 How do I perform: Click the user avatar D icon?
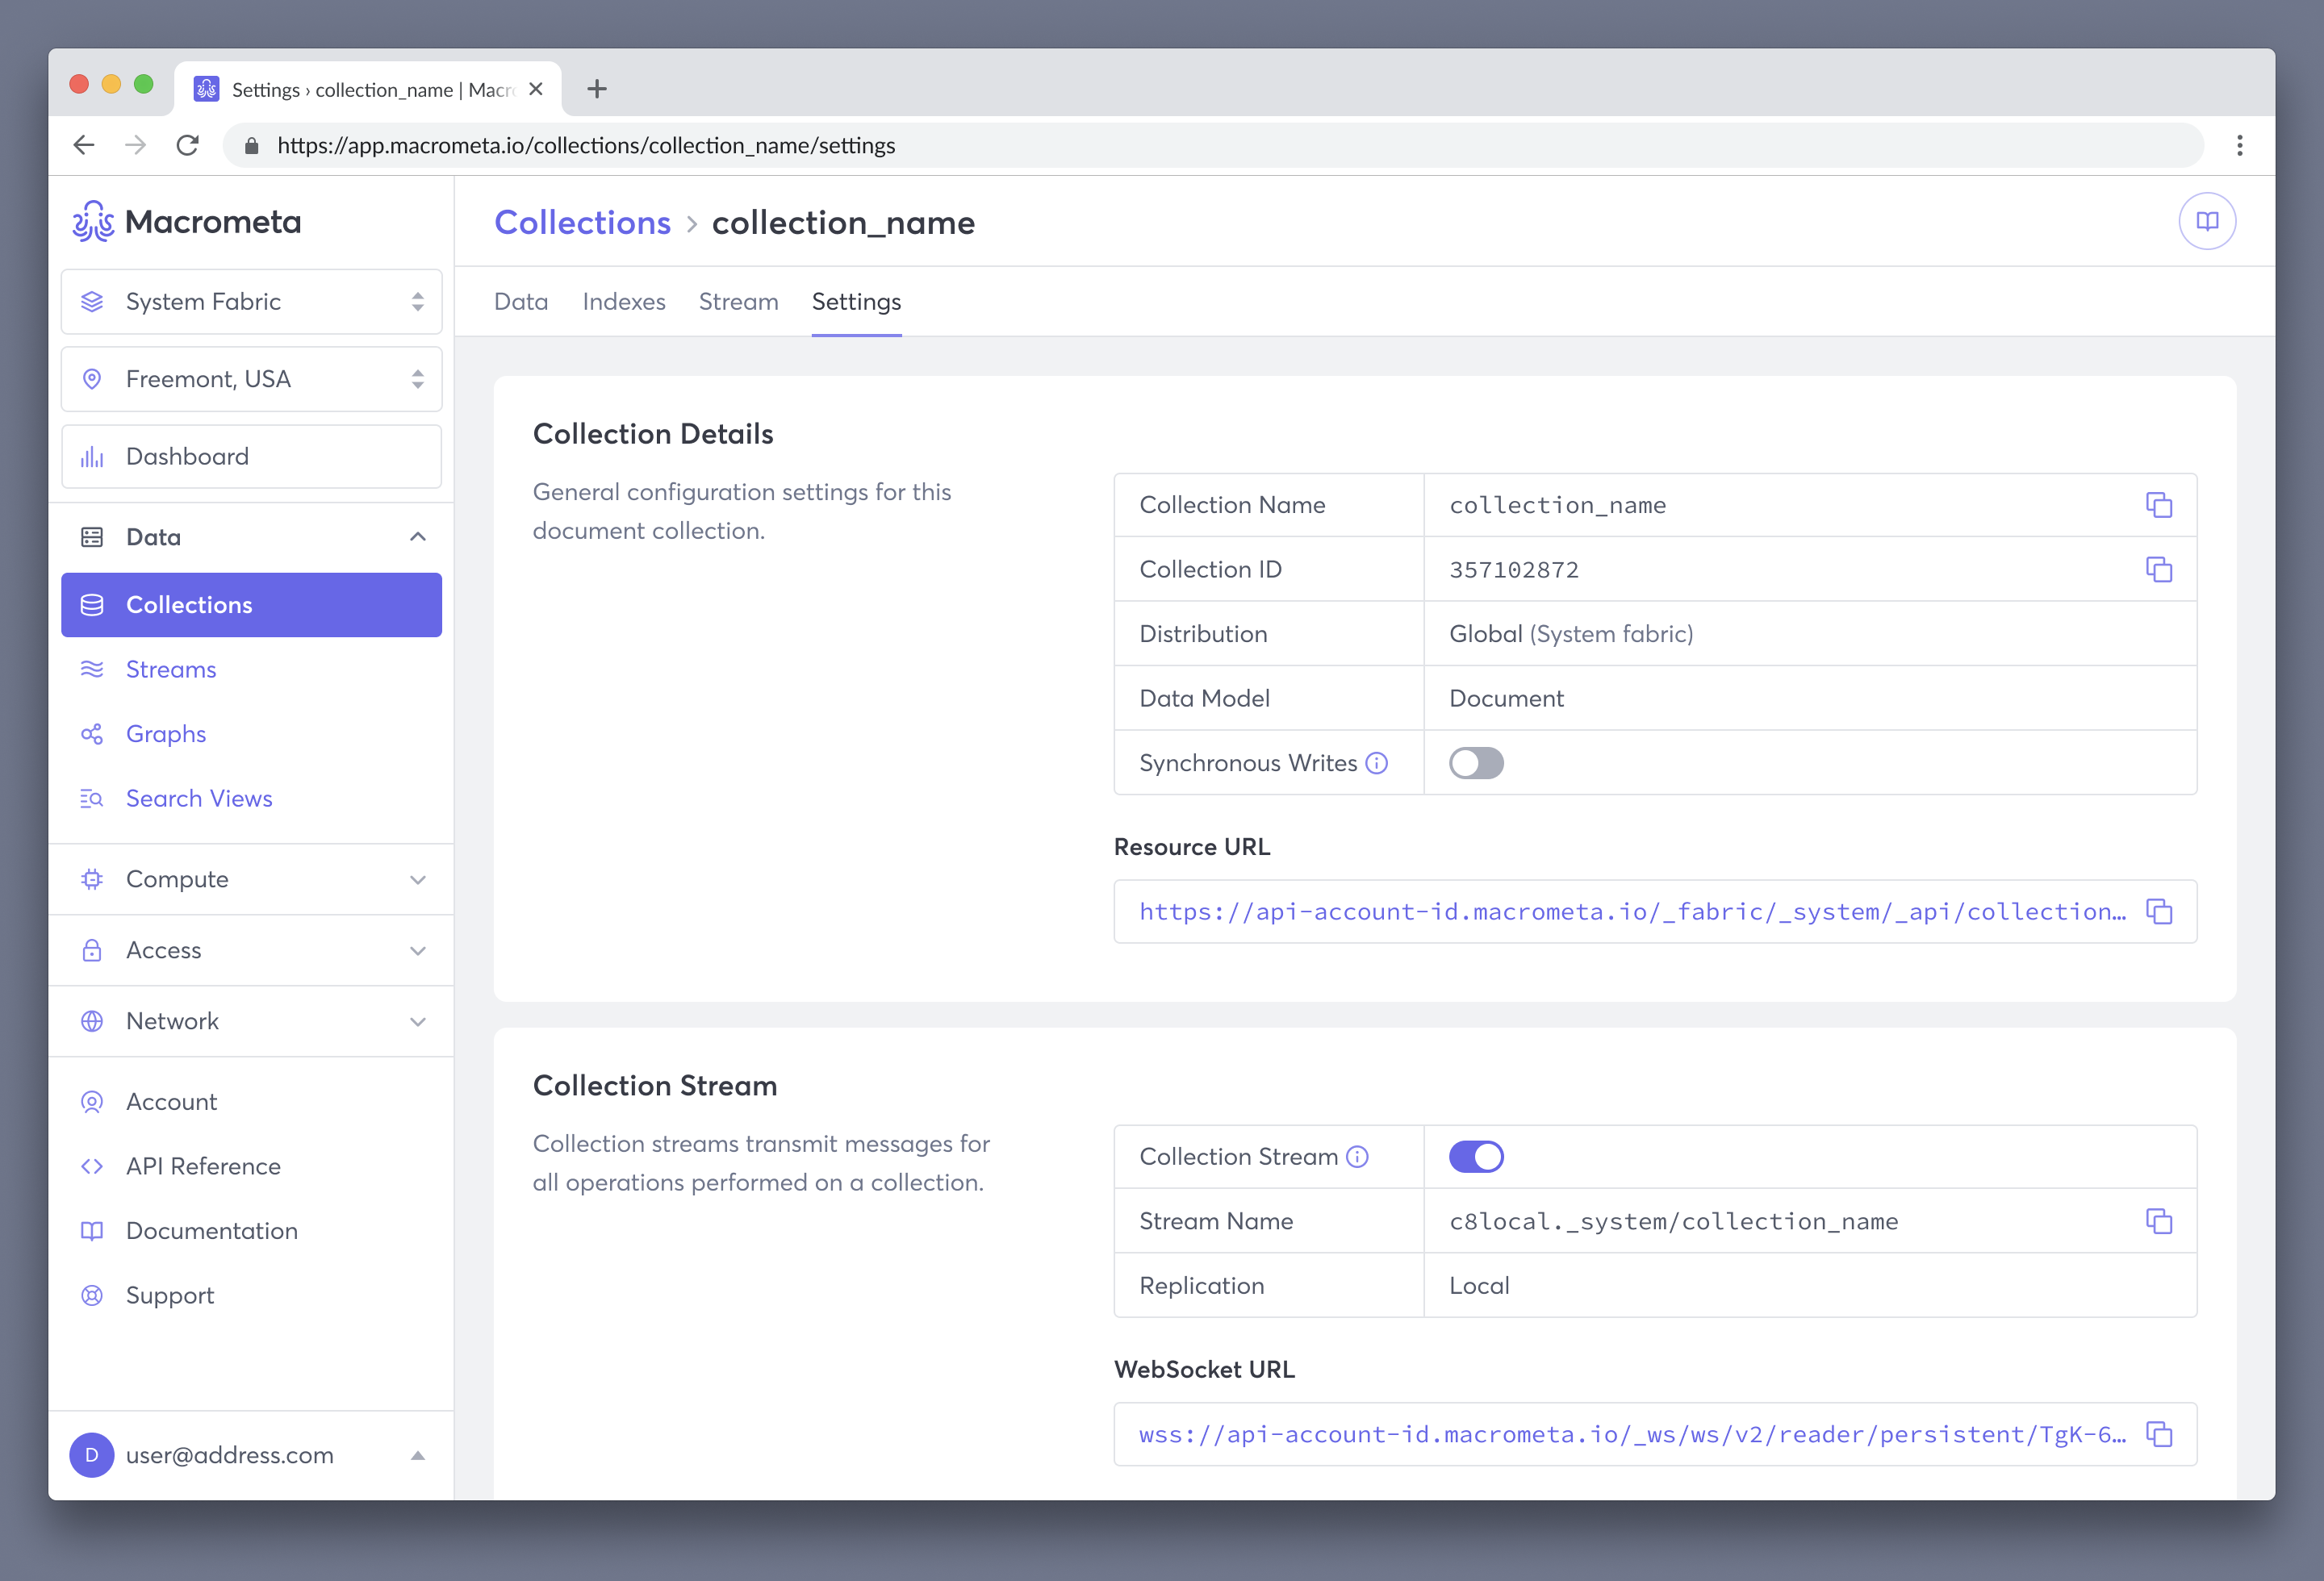click(x=92, y=1455)
